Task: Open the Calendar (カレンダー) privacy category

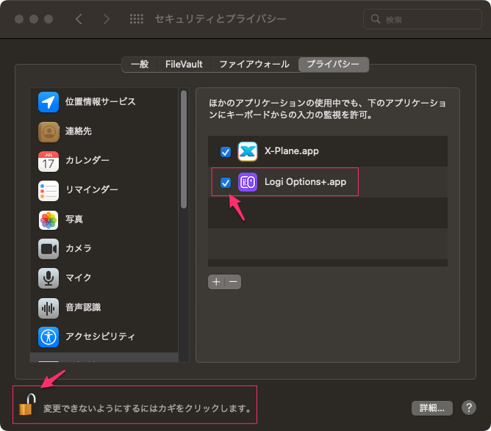Action: click(49, 161)
